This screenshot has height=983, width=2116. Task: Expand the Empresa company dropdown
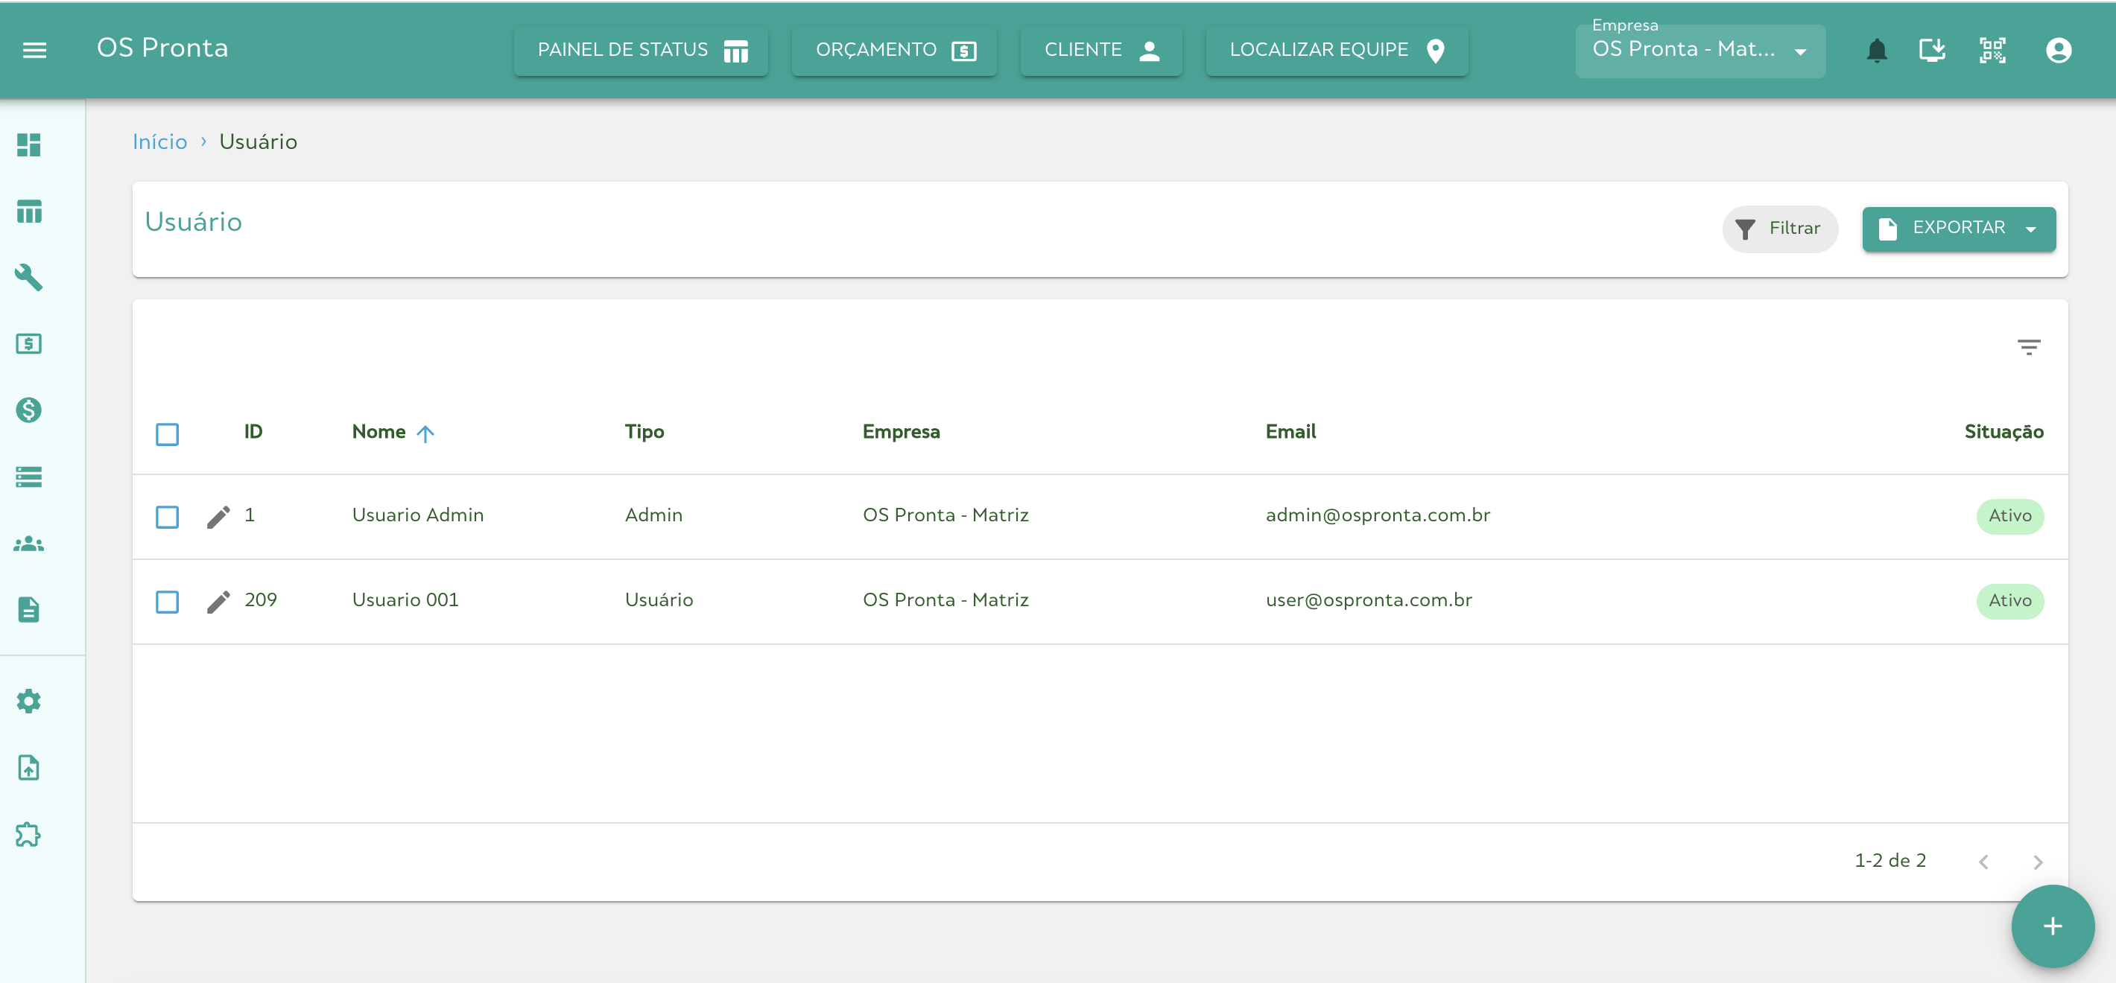click(x=1700, y=50)
